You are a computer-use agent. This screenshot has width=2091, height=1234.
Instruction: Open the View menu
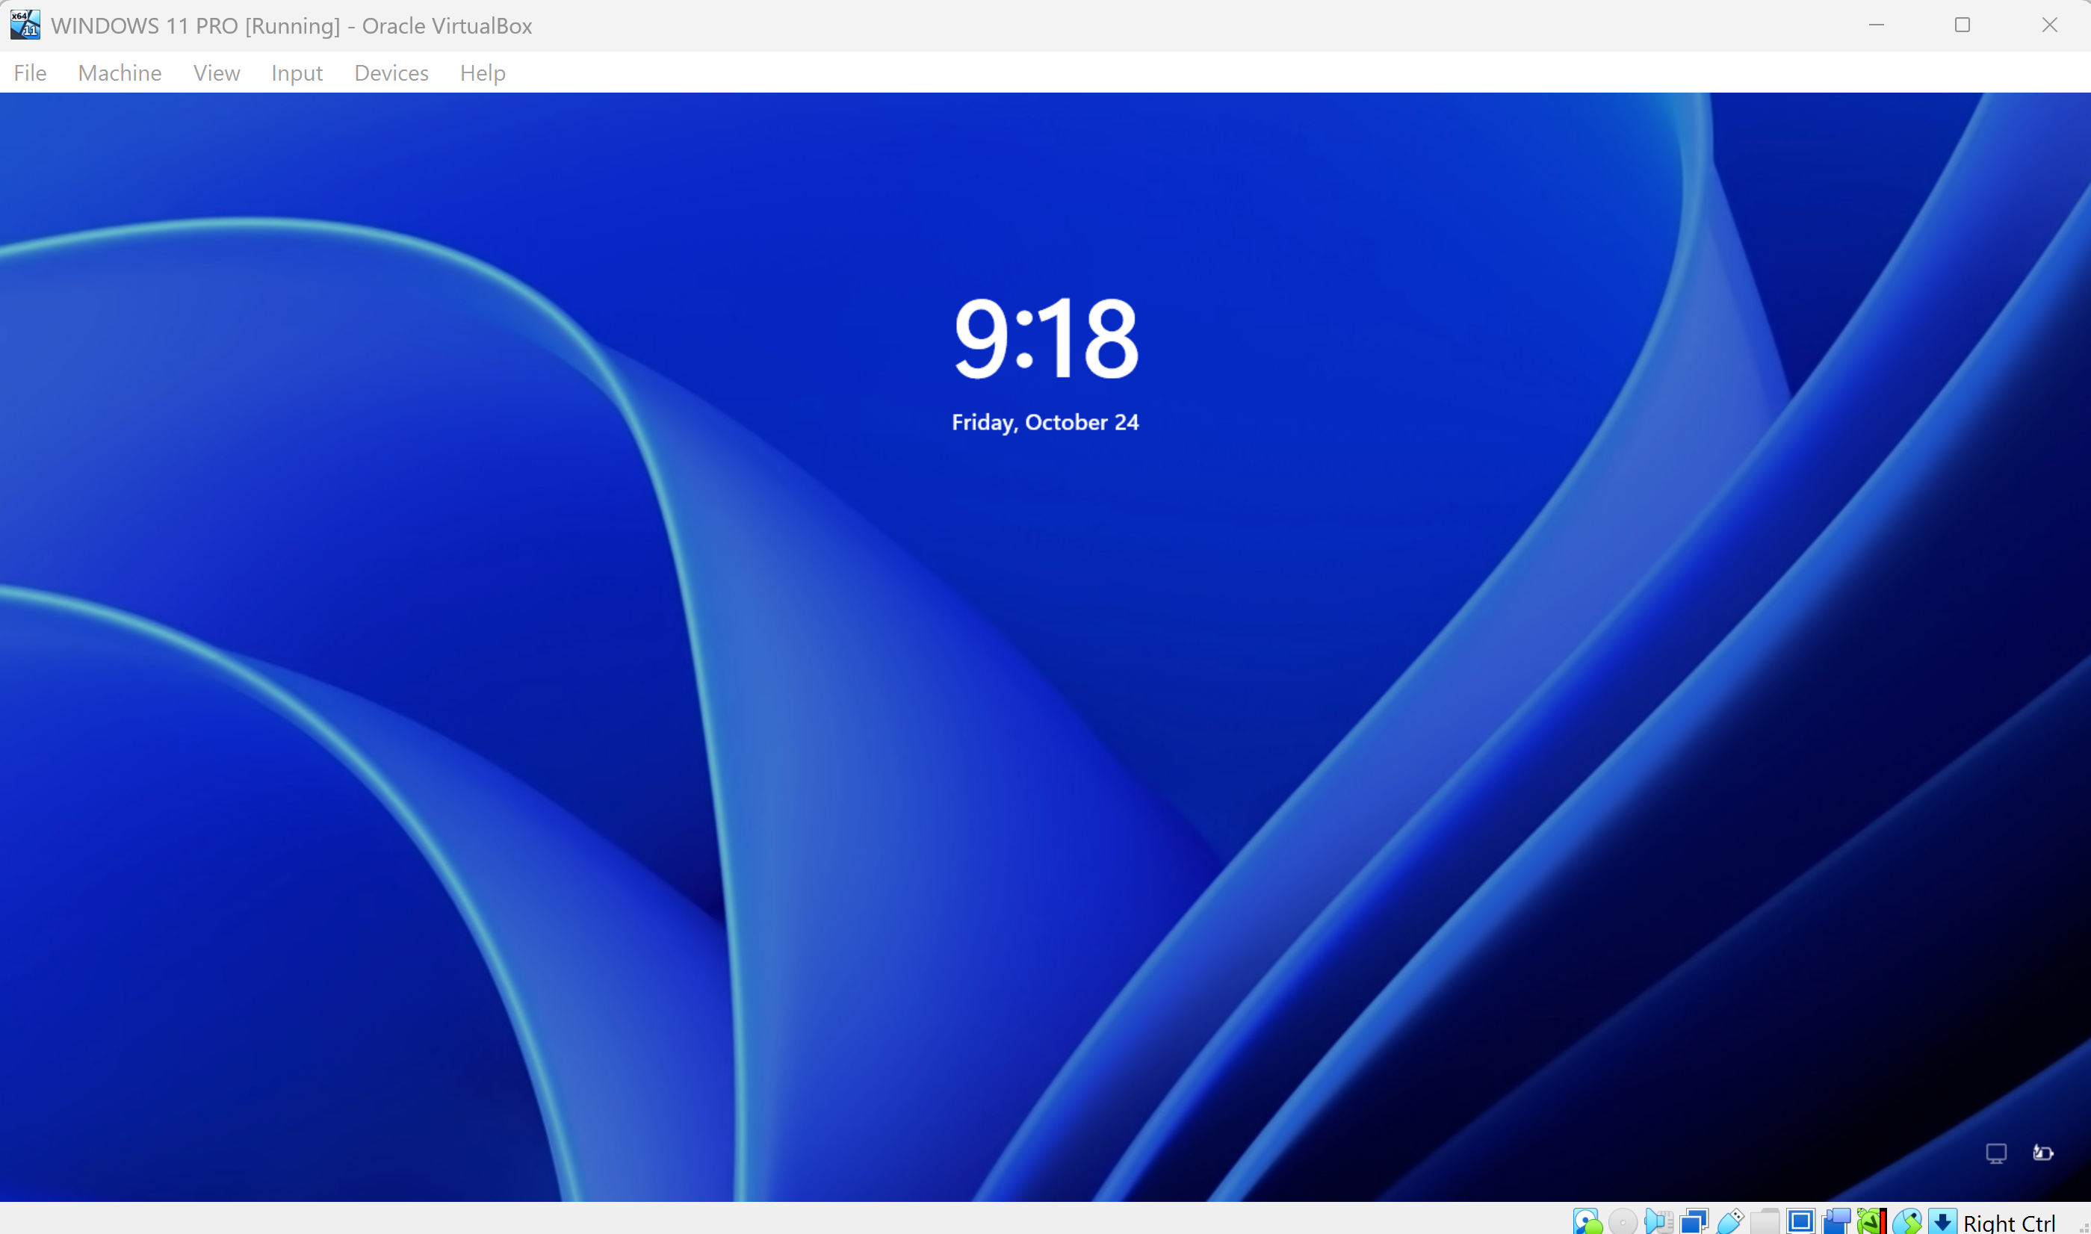coord(216,73)
